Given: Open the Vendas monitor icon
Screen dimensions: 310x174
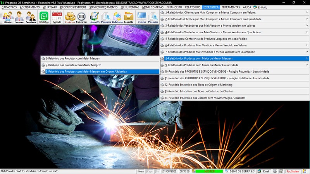Looking at the screenshot, I should click(142, 17).
